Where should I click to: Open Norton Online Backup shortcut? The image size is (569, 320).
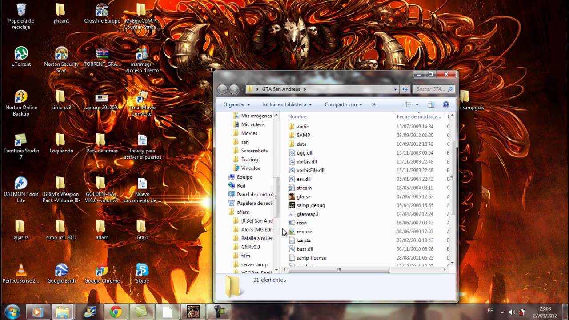(21, 103)
